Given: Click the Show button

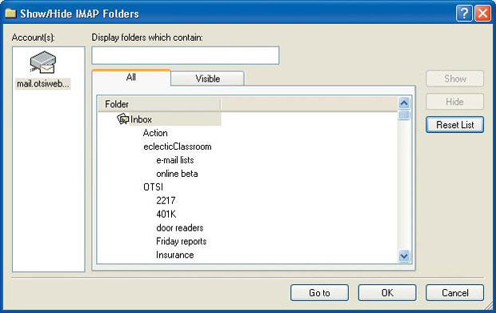Looking at the screenshot, I should pyautogui.click(x=455, y=78).
